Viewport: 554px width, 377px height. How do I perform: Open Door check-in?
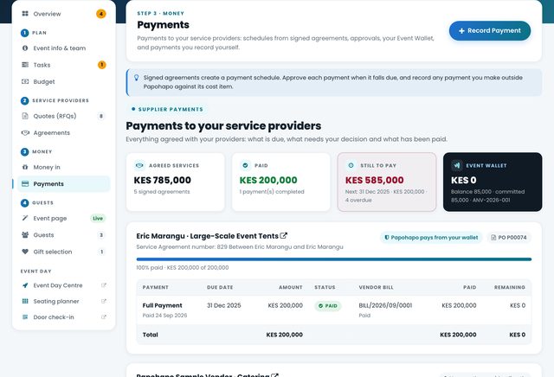[63, 317]
